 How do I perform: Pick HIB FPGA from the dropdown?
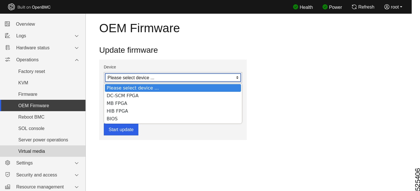[x=117, y=111]
